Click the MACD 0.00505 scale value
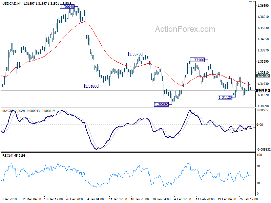This screenshot has height=203, width=271. click(x=263, y=110)
